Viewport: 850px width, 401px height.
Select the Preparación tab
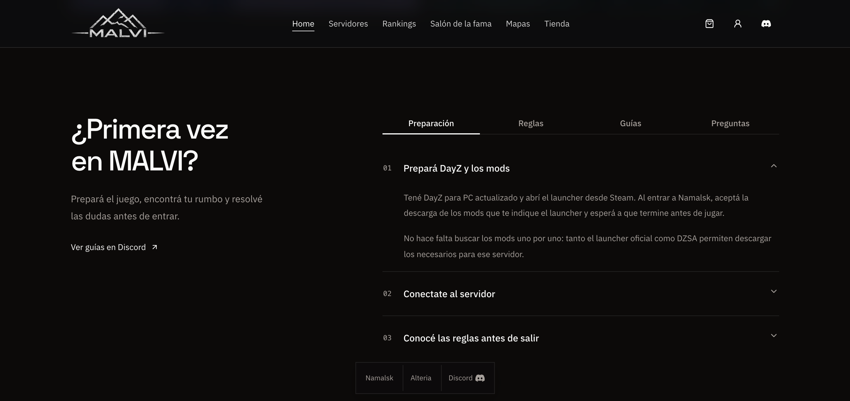[x=431, y=123]
